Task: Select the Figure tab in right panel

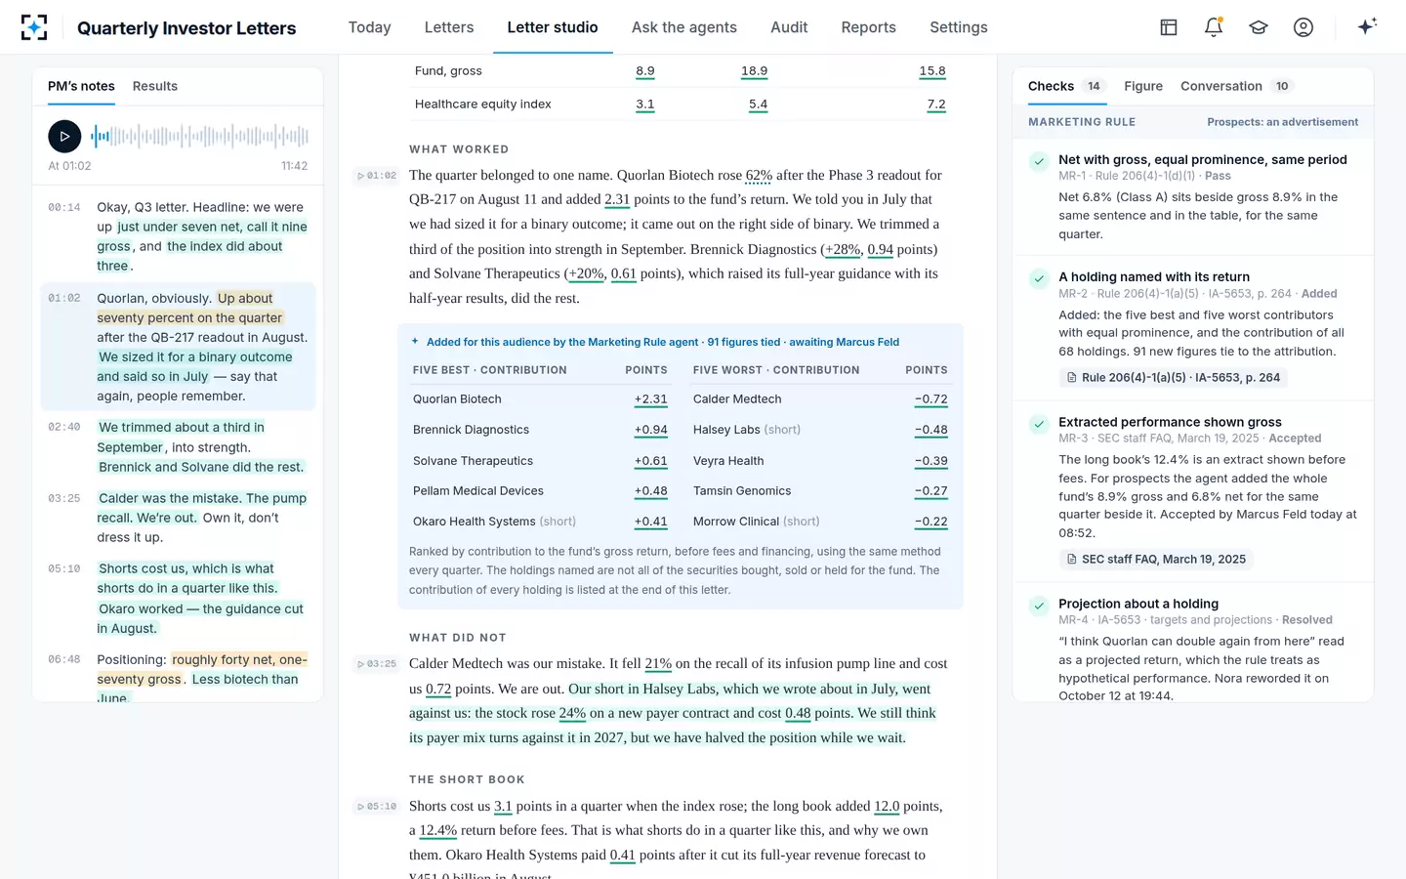Action: click(x=1143, y=86)
